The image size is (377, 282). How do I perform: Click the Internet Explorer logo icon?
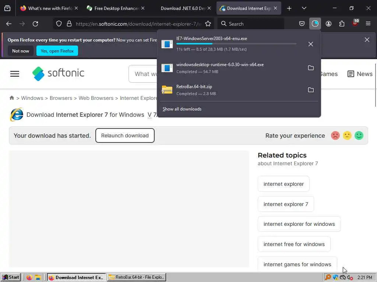[x=17, y=115]
